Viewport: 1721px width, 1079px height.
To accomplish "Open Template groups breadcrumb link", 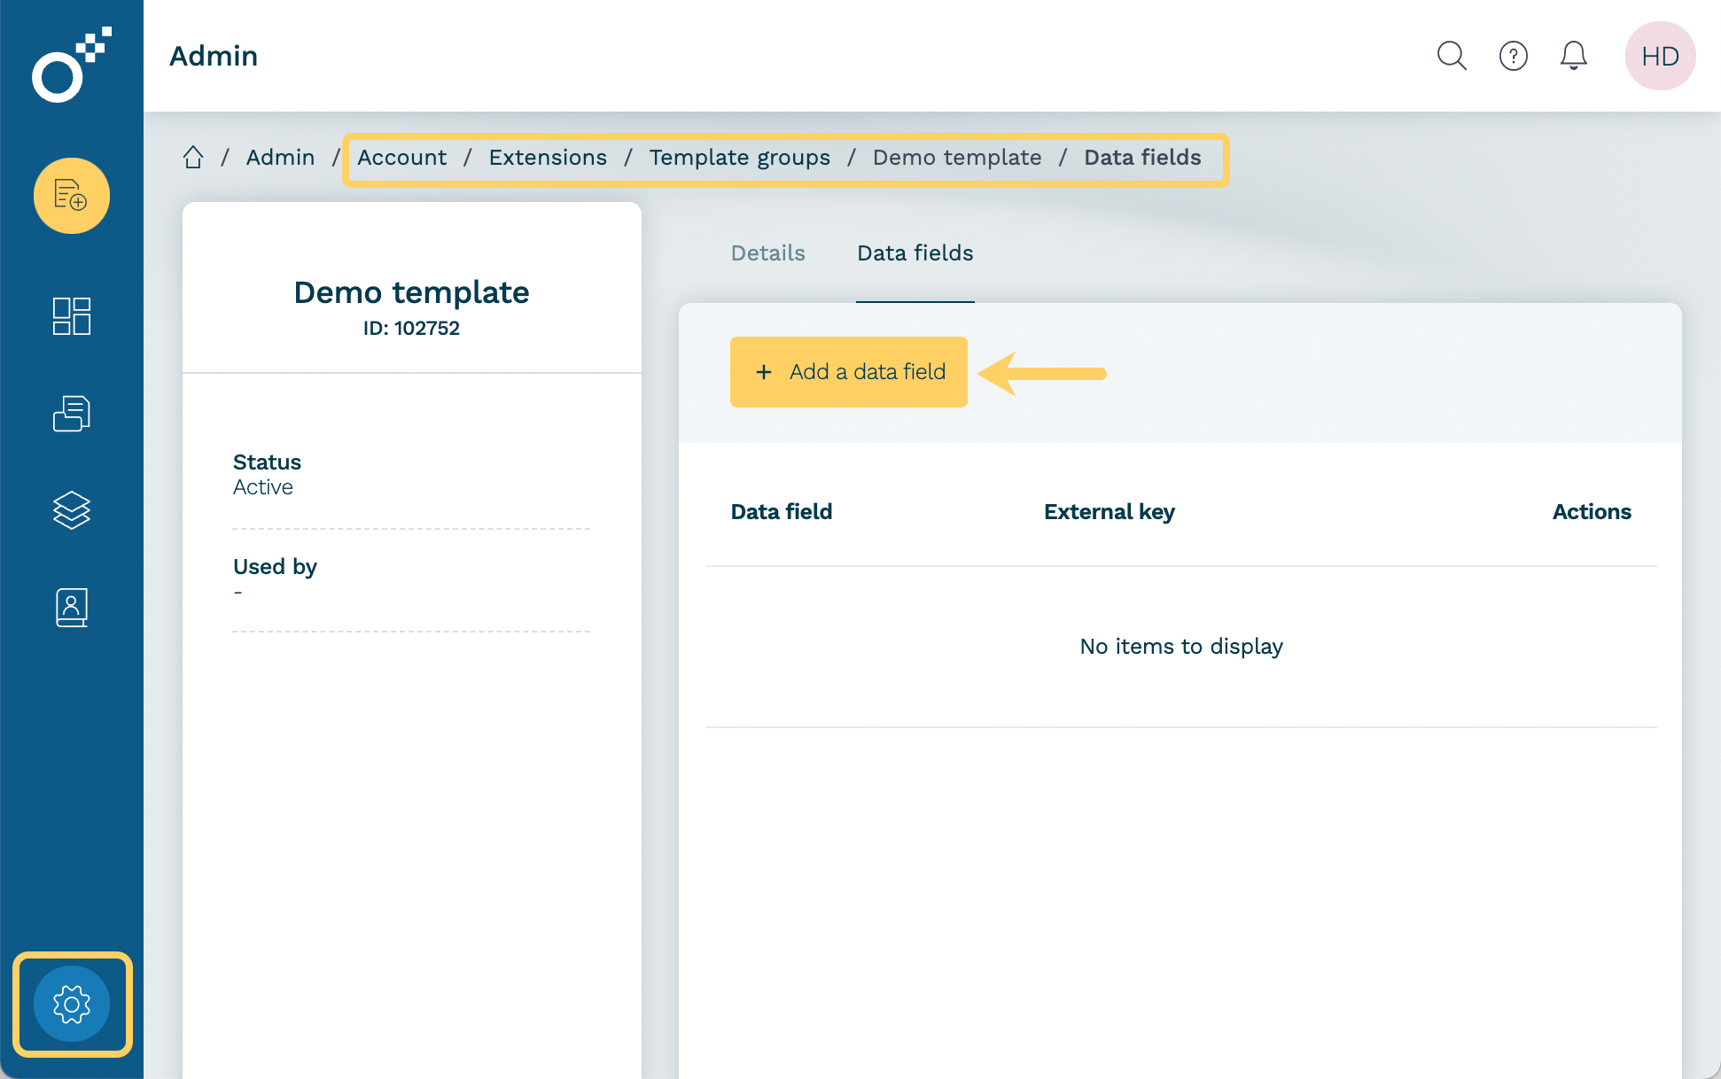I will tap(739, 158).
